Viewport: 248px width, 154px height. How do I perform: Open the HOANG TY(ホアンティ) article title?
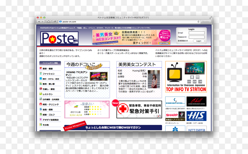click(77, 74)
